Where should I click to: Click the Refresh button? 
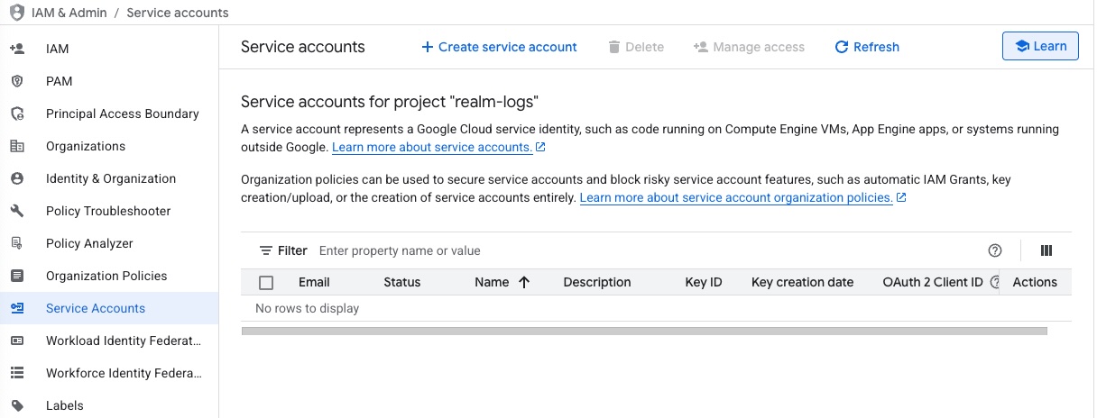coord(867,47)
